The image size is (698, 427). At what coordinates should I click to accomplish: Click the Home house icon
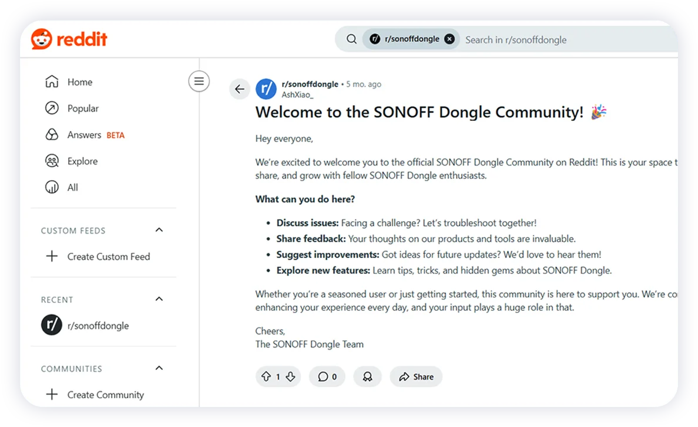[x=52, y=82]
